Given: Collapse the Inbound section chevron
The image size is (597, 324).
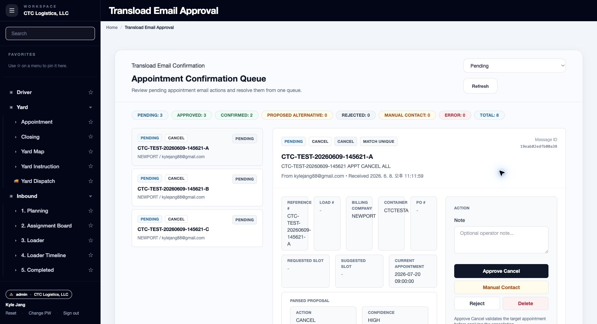Looking at the screenshot, I should [91, 196].
